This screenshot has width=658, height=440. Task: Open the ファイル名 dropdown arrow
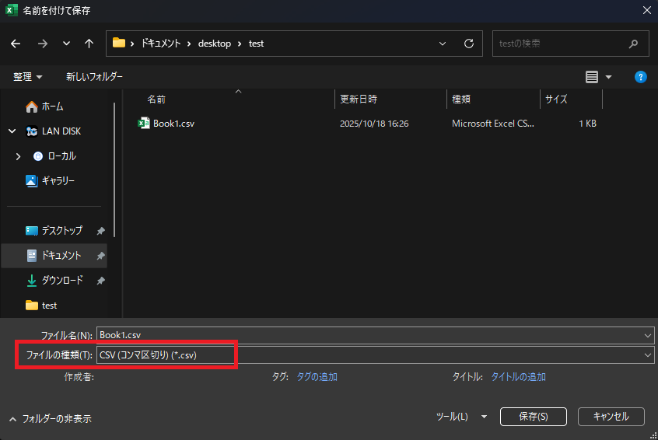648,336
